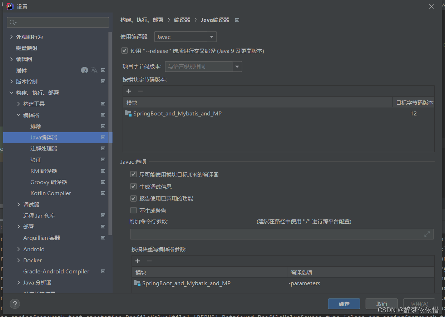Click the magnifier icon in the settings search box

(x=12, y=22)
